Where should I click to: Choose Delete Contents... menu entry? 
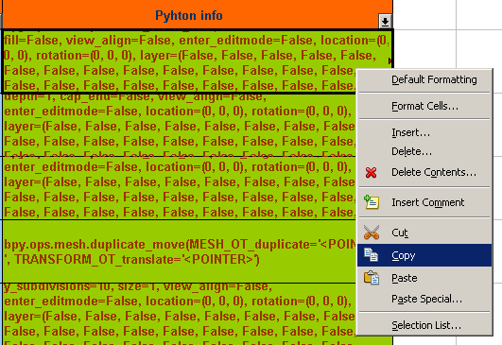click(424, 172)
